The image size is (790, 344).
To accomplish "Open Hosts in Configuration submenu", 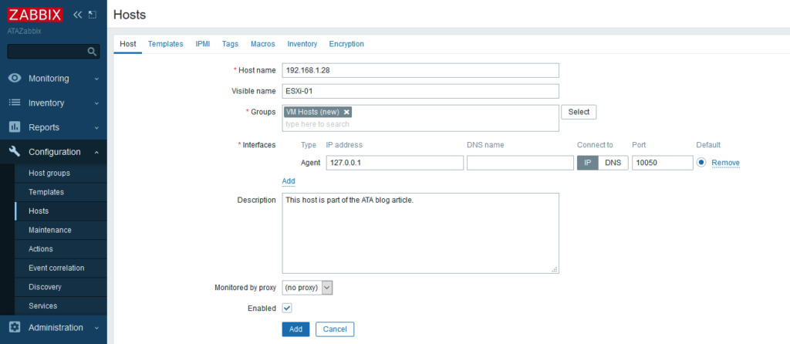I will tap(61, 211).
